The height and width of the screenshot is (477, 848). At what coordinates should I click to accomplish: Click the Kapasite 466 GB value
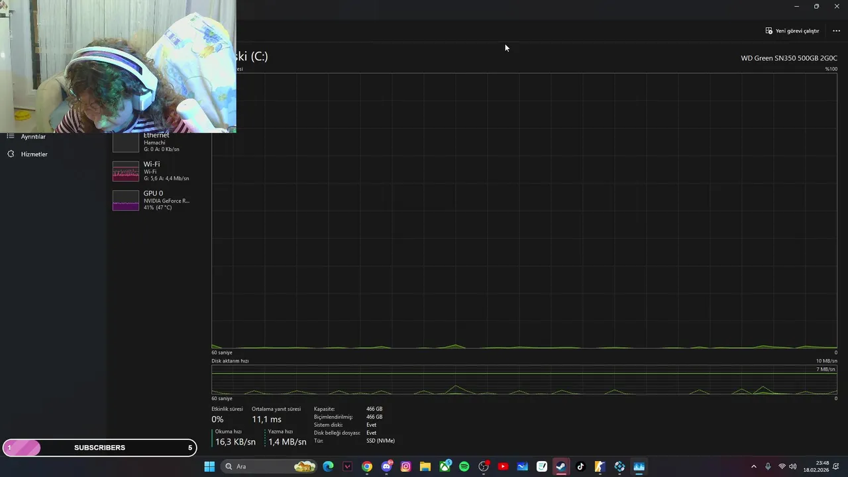tap(374, 409)
